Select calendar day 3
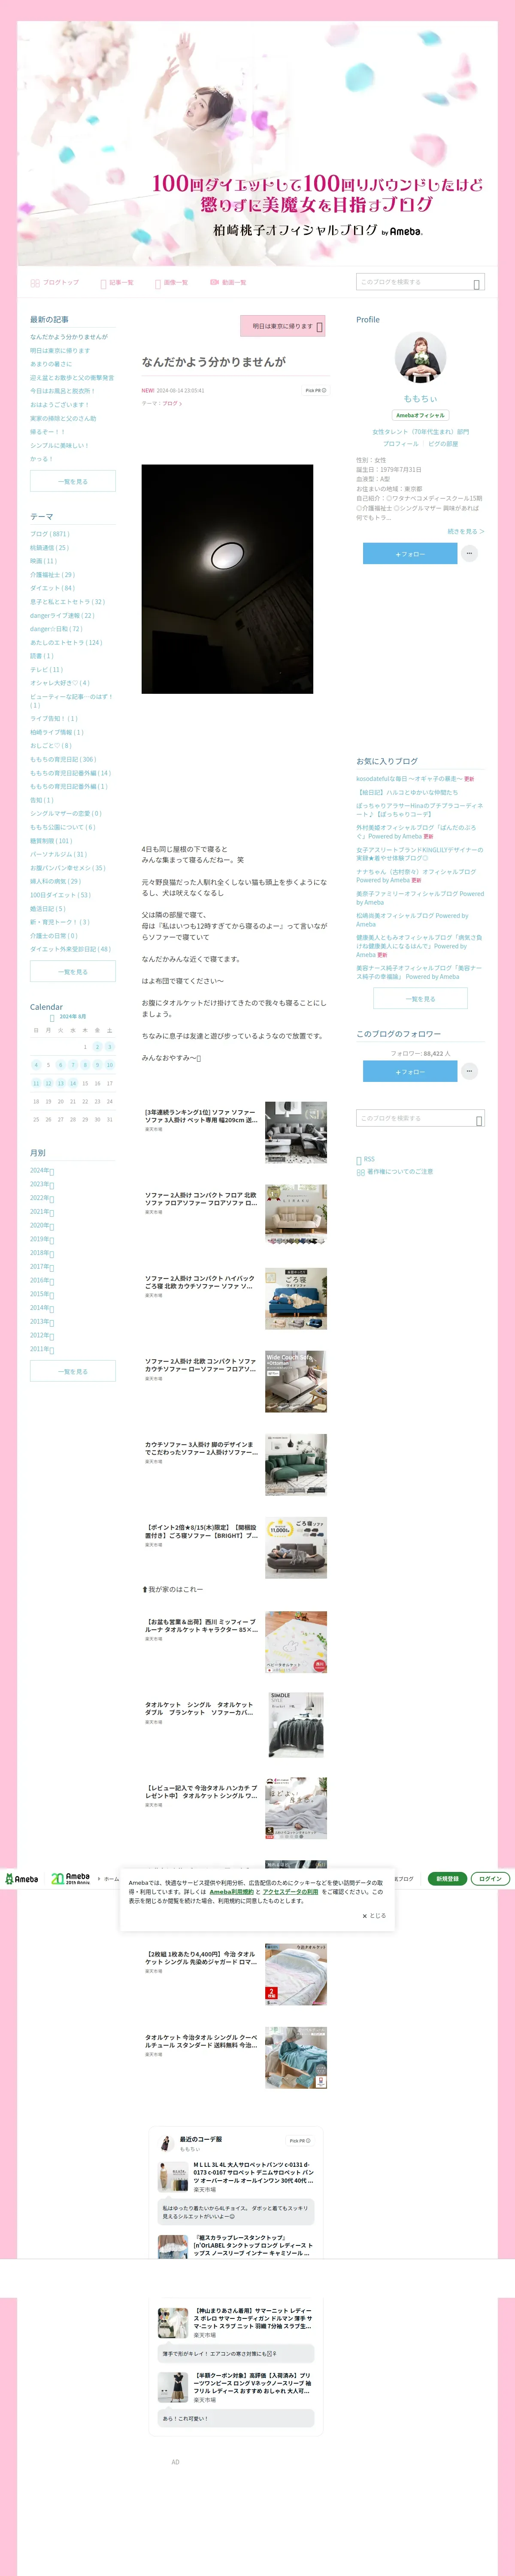Screen dimensions: 515x2576 110,1047
